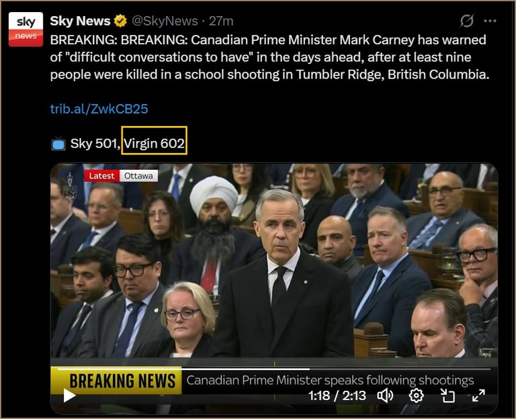Toggle picture-in-picture mode
516x419 pixels.
447,395
